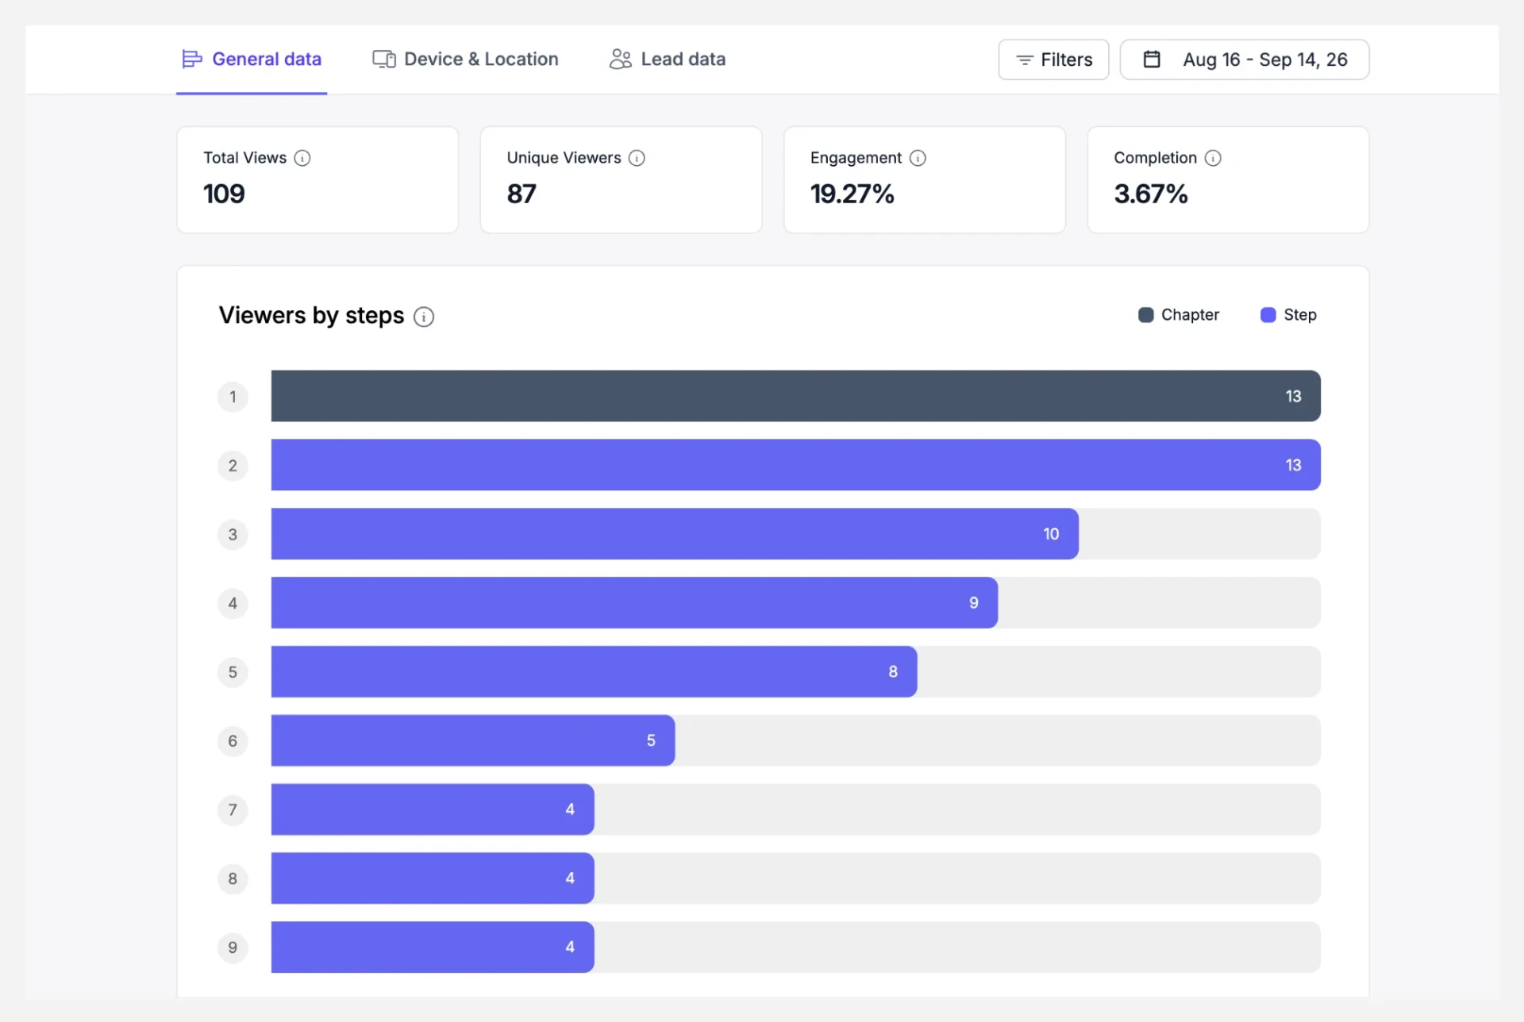The image size is (1524, 1022).
Task: Click the Device & Location devices icon
Action: pyautogui.click(x=384, y=60)
